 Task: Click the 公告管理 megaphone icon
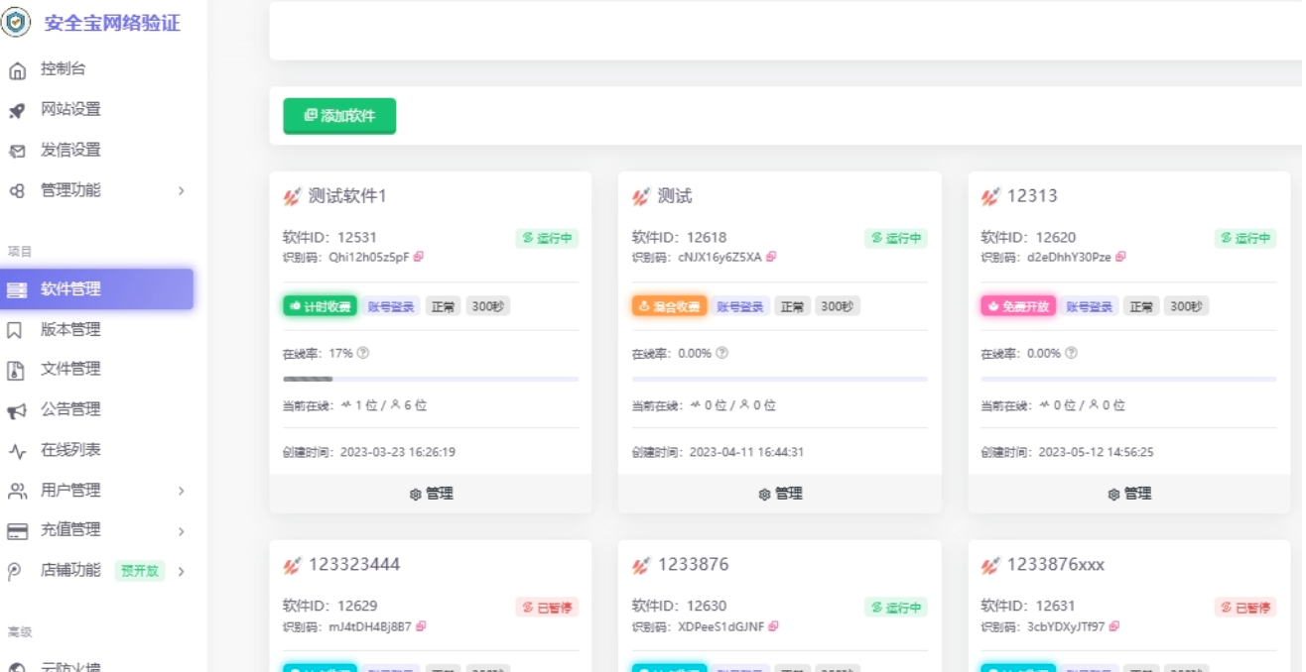17,410
